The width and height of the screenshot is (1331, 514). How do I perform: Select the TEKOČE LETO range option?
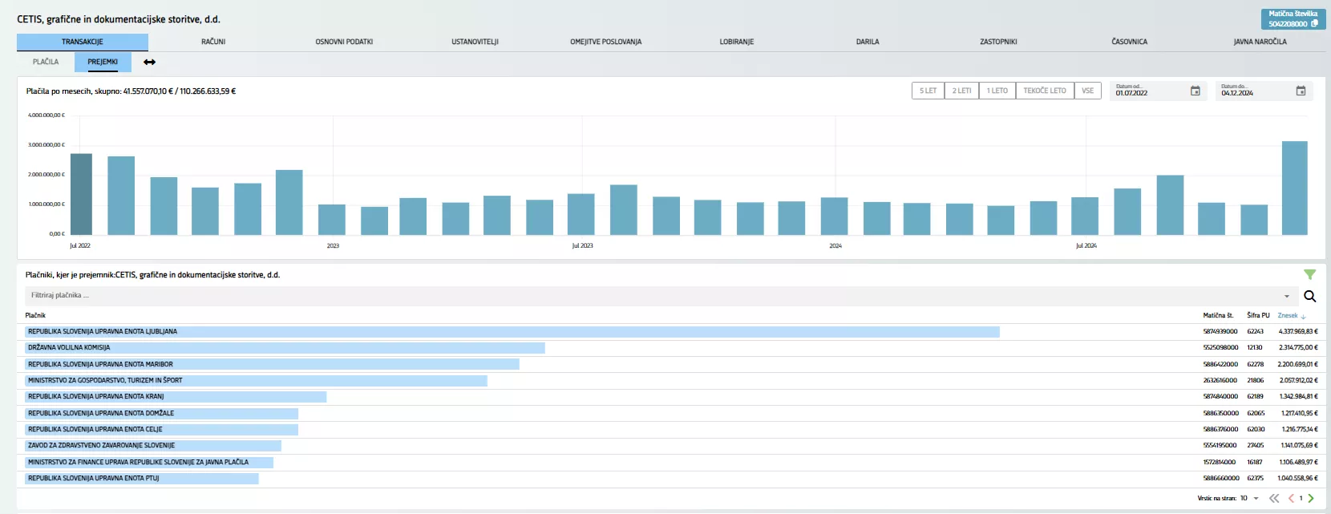(x=1044, y=91)
